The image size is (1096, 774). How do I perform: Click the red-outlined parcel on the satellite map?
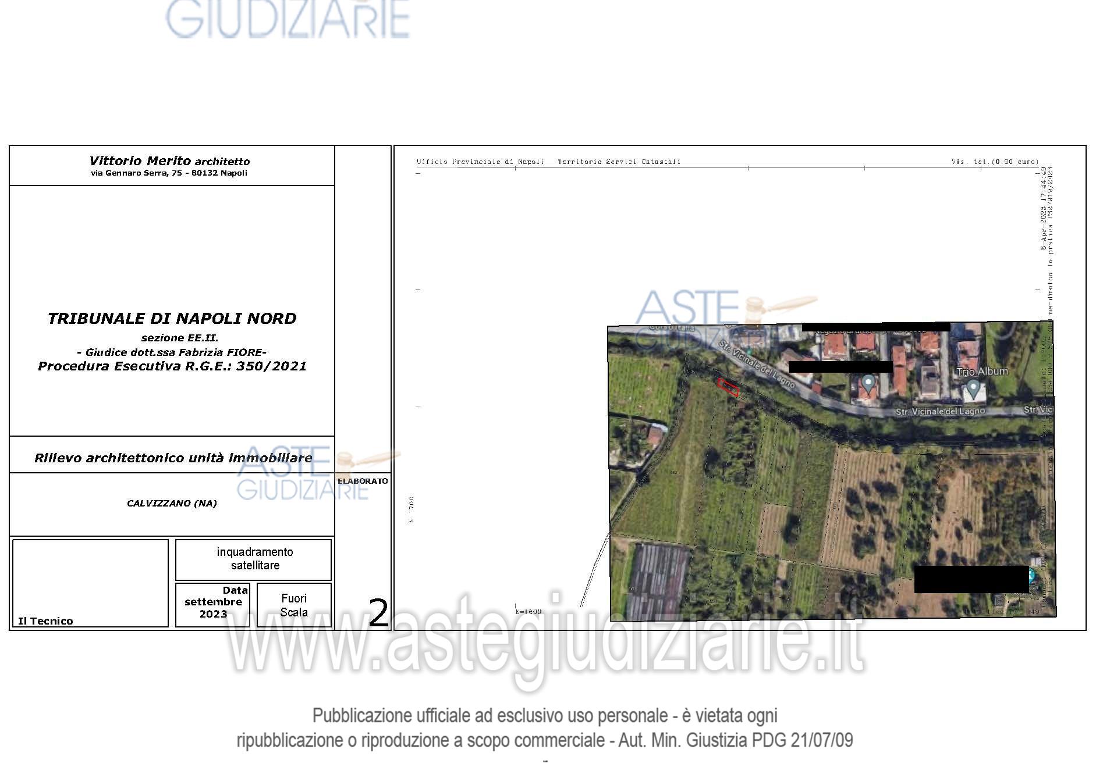coord(728,387)
